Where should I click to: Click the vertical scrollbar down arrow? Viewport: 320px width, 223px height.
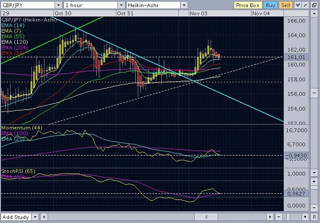pos(314,173)
